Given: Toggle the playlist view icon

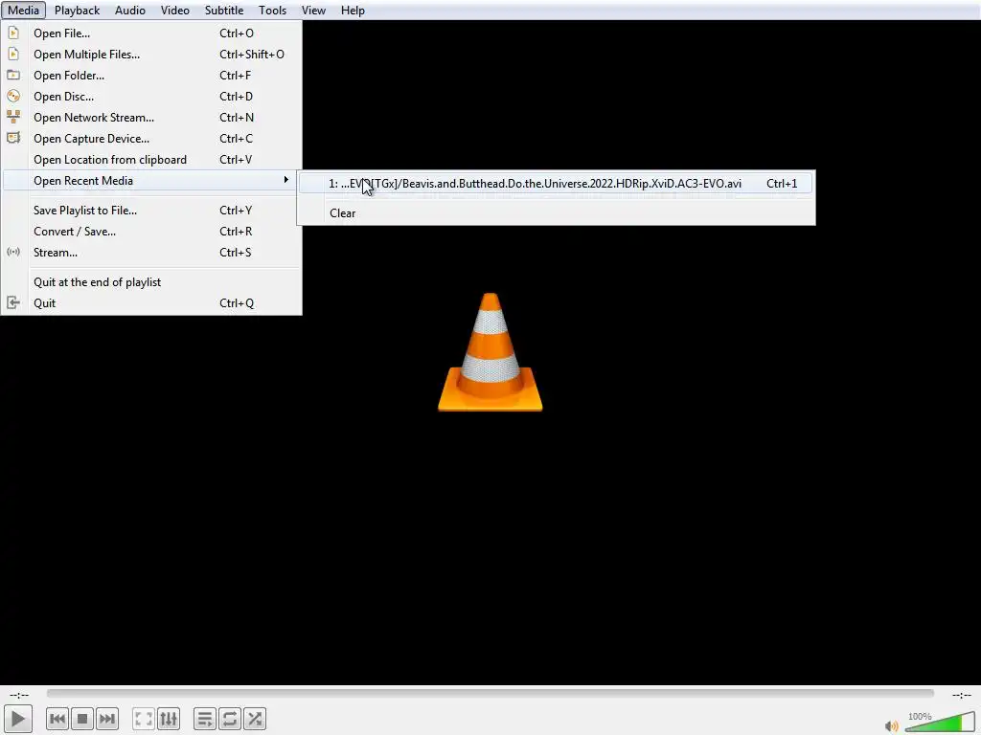Looking at the screenshot, I should 205,719.
